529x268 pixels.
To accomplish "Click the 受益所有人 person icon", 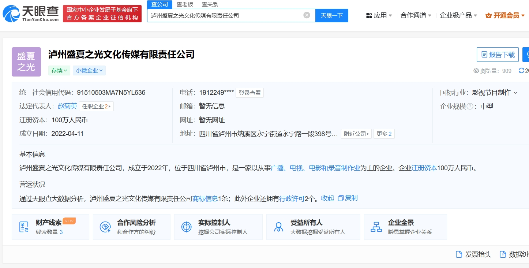I will tap(279, 227).
